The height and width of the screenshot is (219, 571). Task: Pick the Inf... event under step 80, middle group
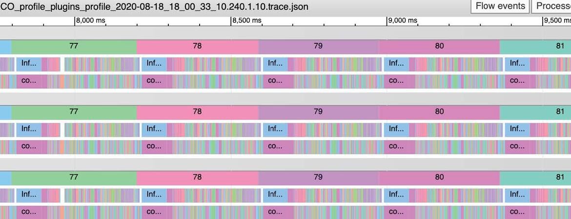[397, 129]
